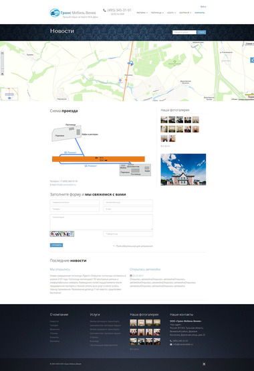The height and width of the screenshot is (371, 254).
Task: Click the Клиенты link in the footer
Action: pyautogui.click(x=54, y=337)
